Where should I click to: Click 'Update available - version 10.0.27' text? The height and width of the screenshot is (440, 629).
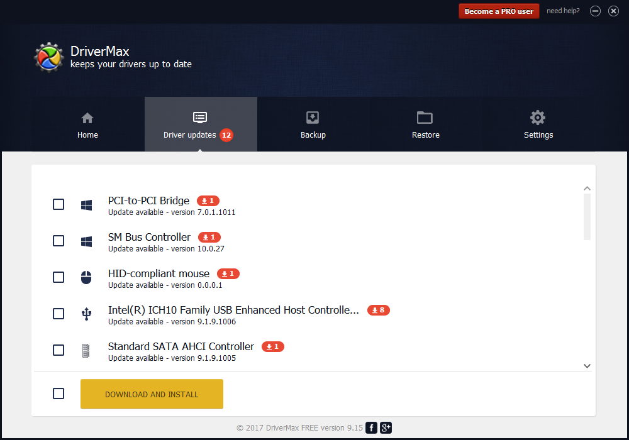(166, 249)
